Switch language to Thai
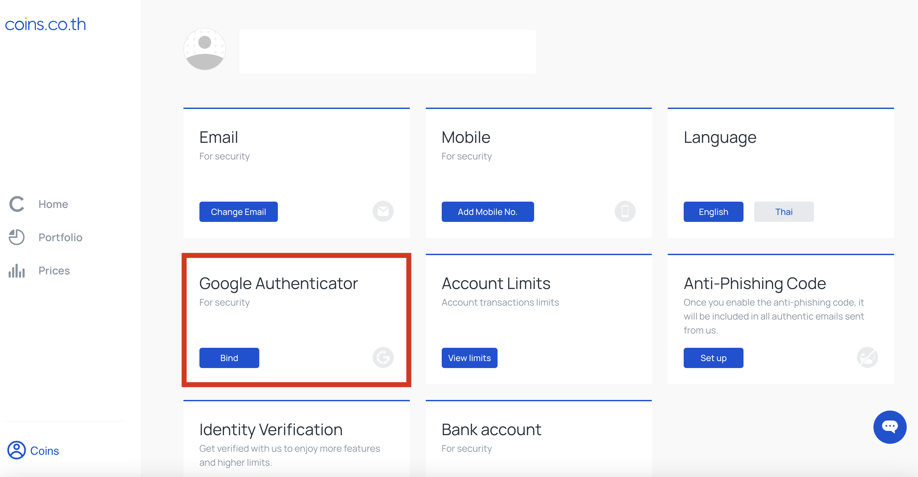Screen dimensions: 918x477 pos(783,212)
